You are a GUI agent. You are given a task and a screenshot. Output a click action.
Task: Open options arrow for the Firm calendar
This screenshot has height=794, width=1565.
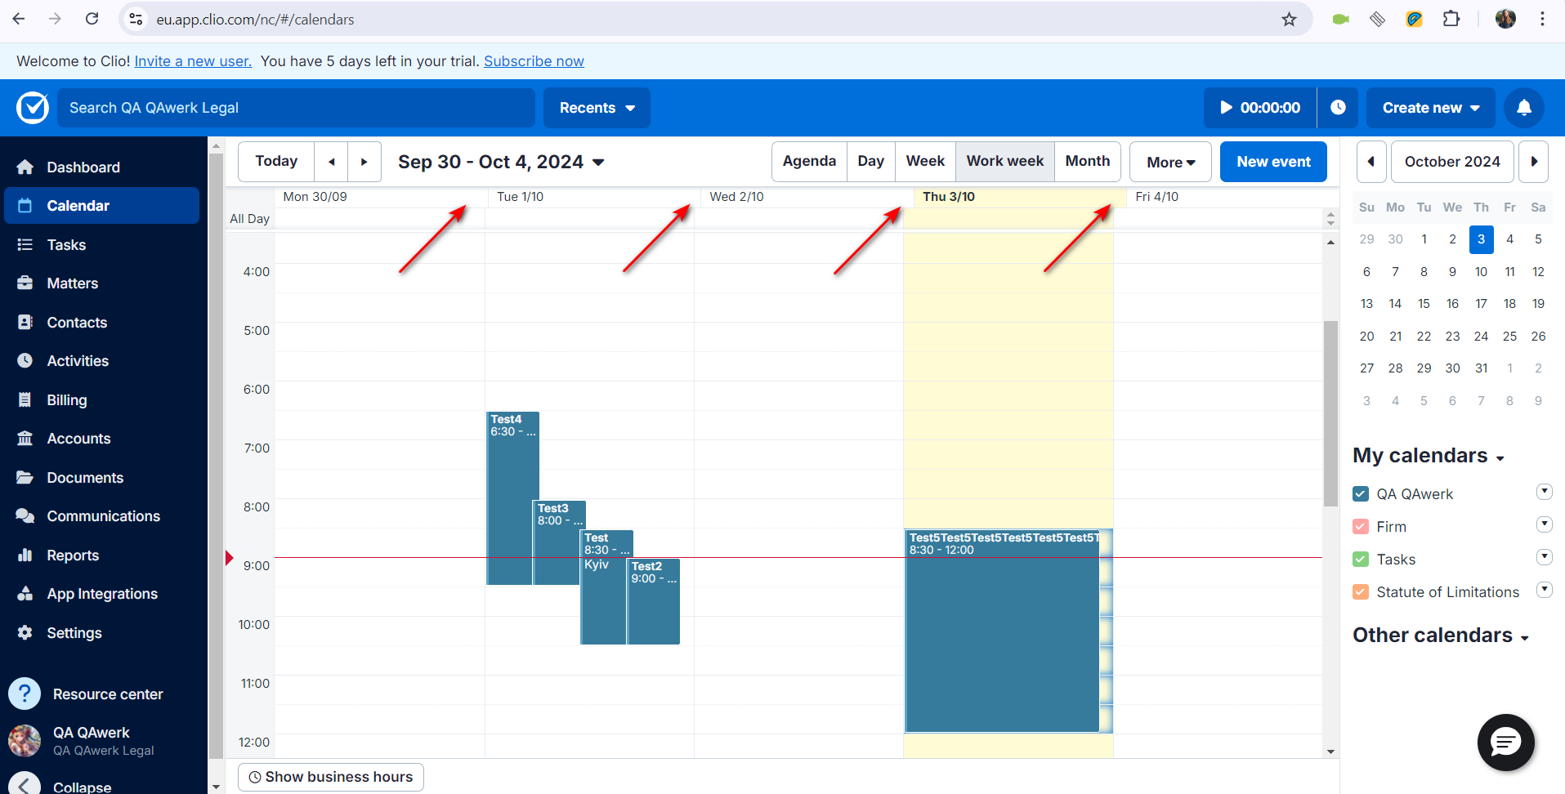point(1544,524)
